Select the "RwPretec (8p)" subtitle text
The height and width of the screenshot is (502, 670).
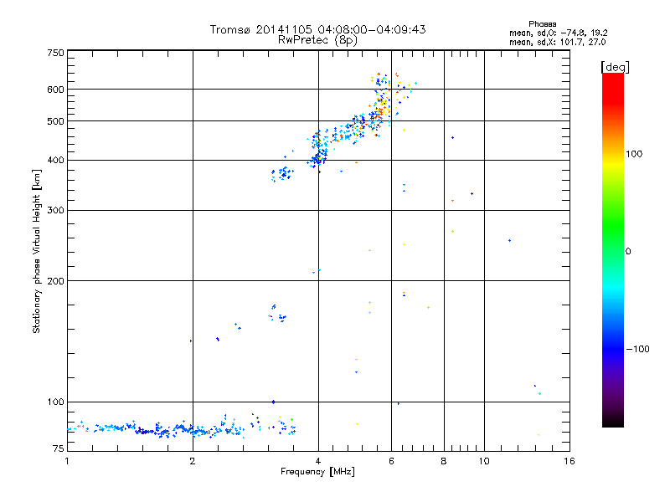317,39
